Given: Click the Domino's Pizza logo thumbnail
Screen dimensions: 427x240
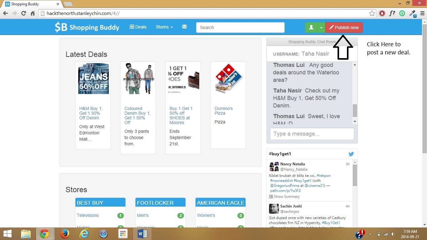Looking at the screenshot, I should click(x=229, y=79).
